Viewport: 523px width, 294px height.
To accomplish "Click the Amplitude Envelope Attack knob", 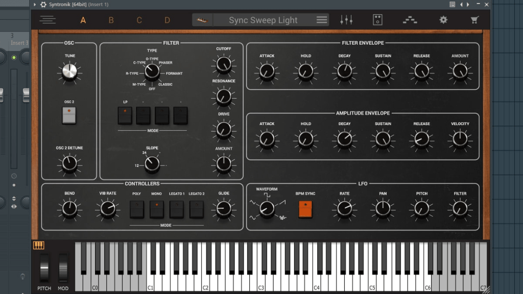I will click(267, 139).
